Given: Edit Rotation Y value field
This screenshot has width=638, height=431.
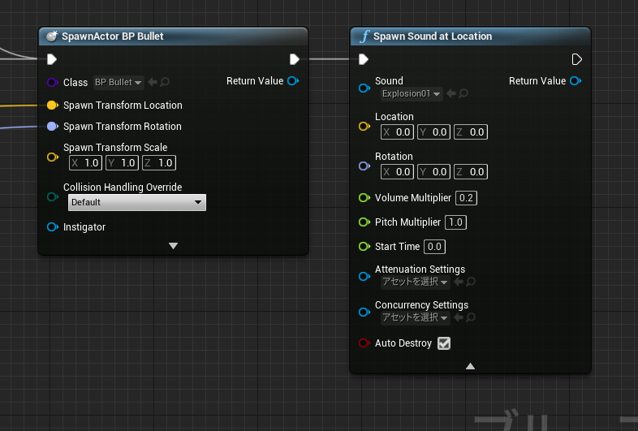Looking at the screenshot, I should pos(433,172).
